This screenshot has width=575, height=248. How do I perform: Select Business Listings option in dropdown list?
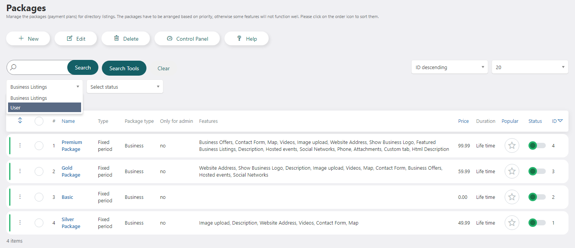[x=45, y=98]
